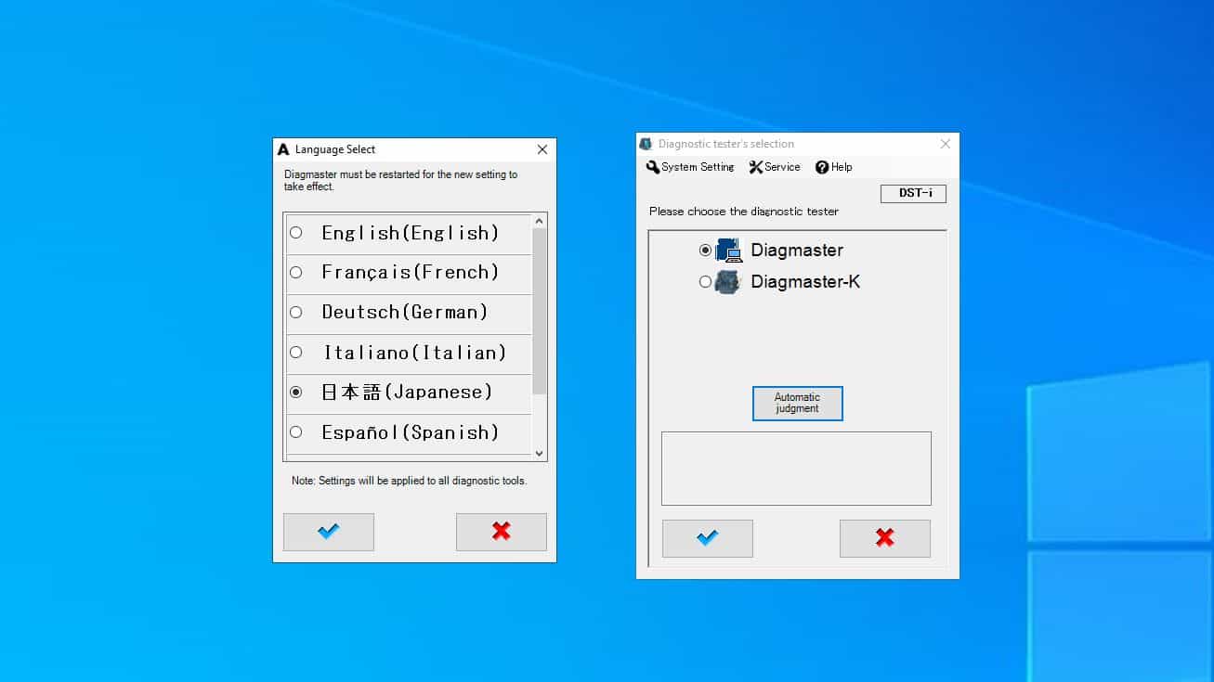Choose the Diagmaster-K tester radio button

705,282
